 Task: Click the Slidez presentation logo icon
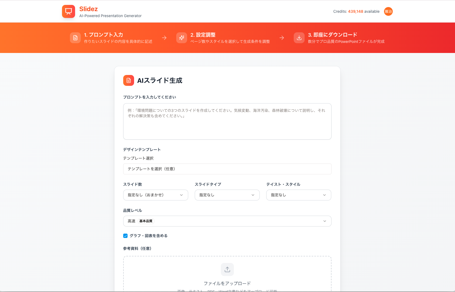coord(68,11)
